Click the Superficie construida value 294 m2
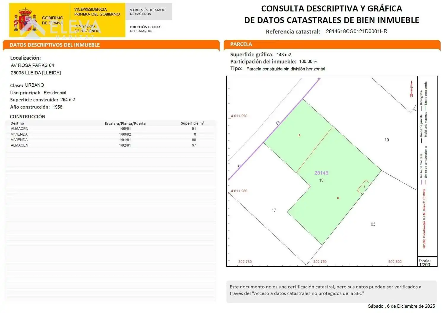This screenshot has height=313, width=445. (x=68, y=100)
